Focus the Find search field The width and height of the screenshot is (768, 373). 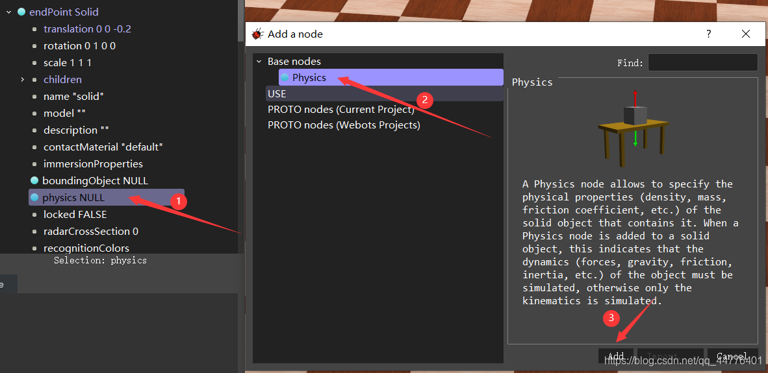point(703,62)
